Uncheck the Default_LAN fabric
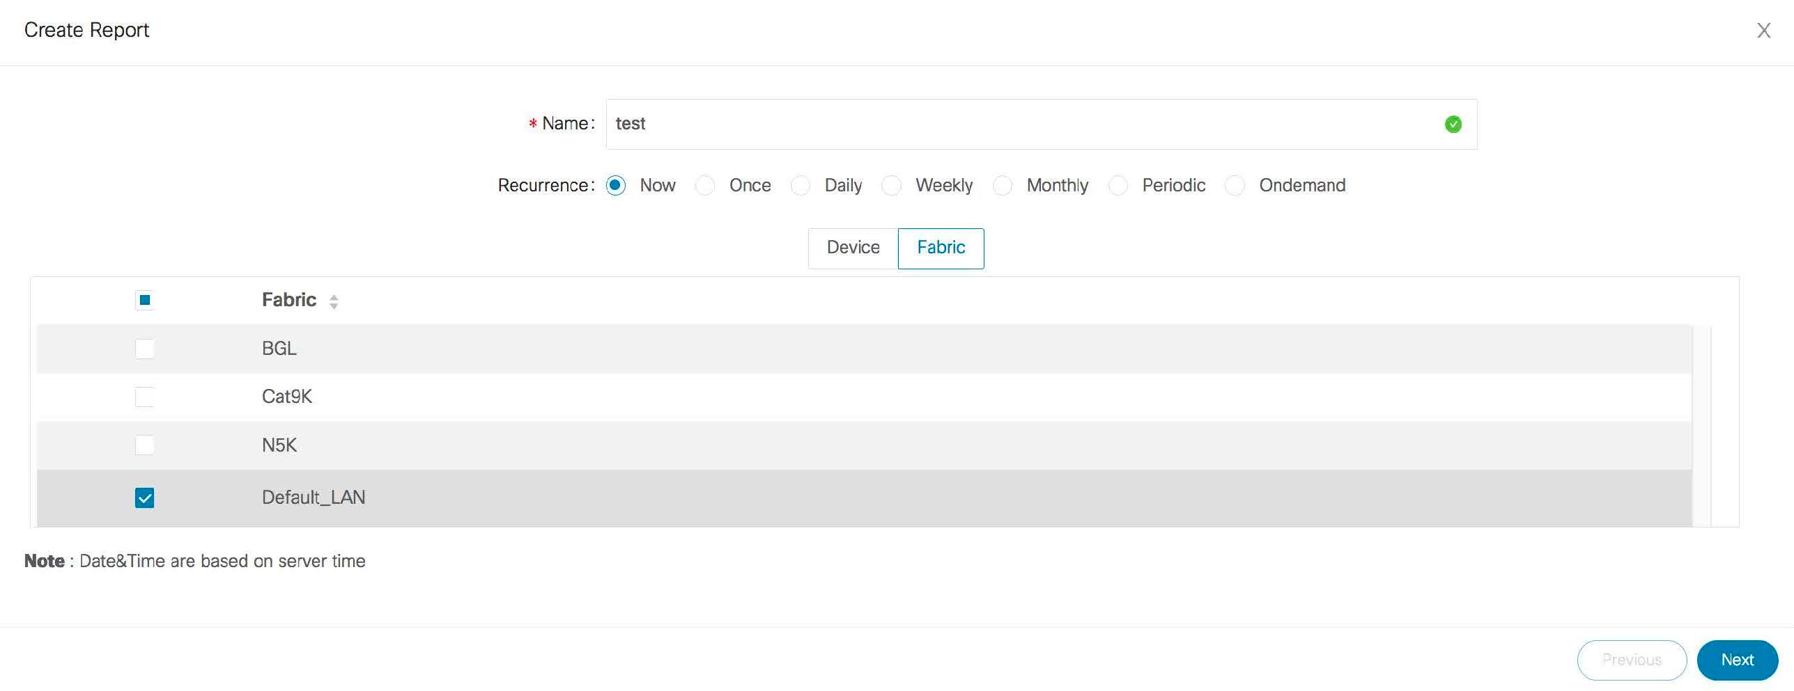 click(144, 498)
